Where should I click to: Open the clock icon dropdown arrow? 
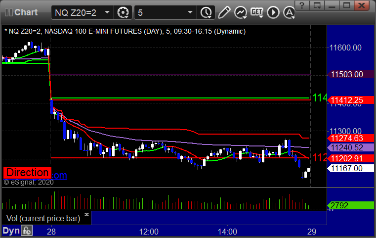209,17
